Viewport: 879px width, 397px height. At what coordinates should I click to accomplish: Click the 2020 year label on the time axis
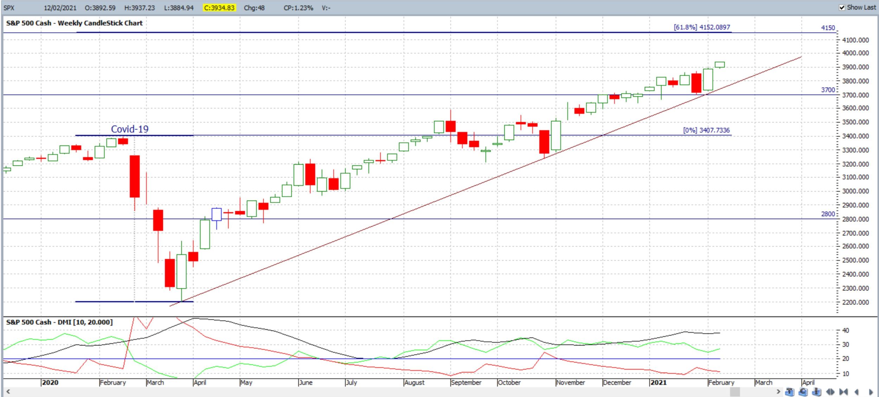coord(50,383)
